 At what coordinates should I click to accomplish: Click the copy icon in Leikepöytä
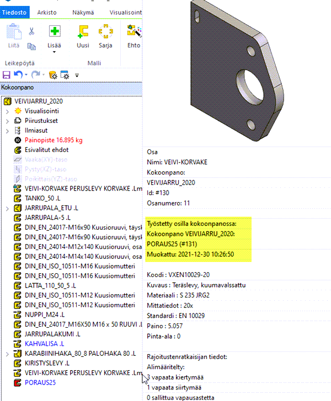pyautogui.click(x=31, y=46)
